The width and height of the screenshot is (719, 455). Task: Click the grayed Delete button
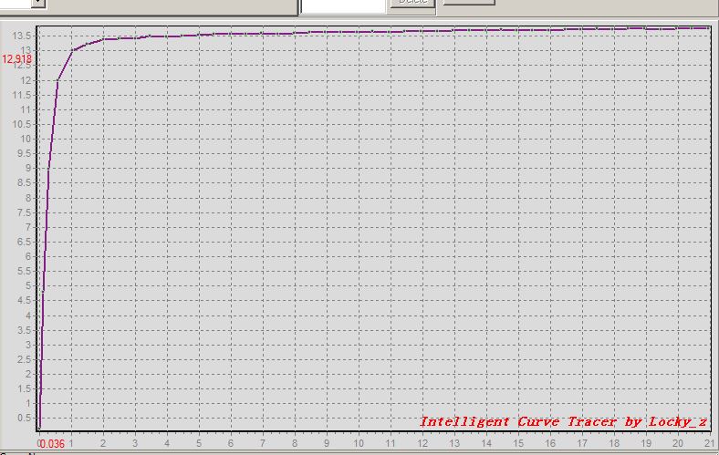pos(412,4)
